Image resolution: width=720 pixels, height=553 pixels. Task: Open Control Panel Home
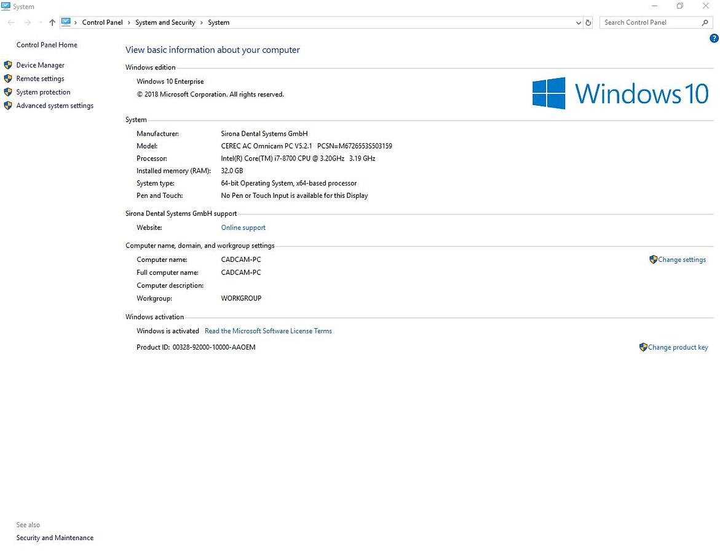(47, 45)
